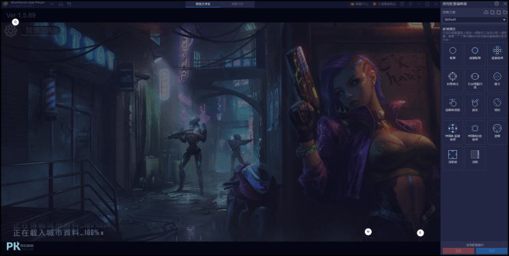Click the red cancel button in editor

(x=458, y=251)
